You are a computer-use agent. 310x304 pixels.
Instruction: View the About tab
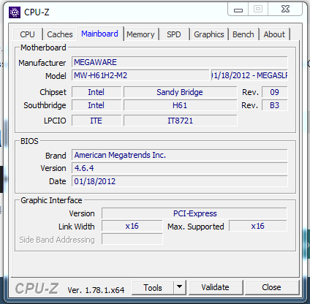(274, 34)
